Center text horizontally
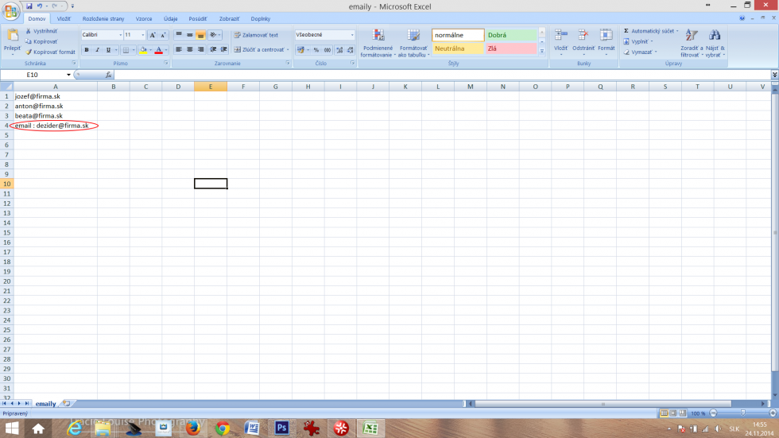Screen dimensions: 779x438 pos(189,49)
